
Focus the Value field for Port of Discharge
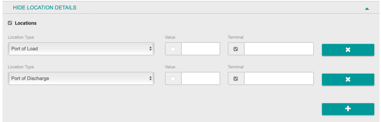[200, 78]
